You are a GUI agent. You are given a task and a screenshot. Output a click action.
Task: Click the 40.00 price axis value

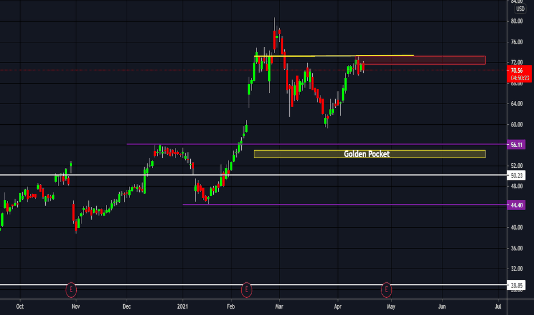(x=517, y=227)
